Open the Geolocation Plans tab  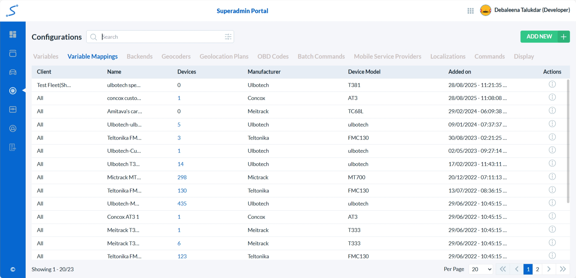[224, 57]
